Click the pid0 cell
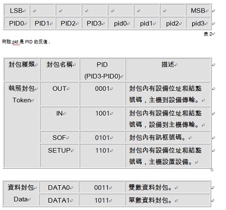The image size is (226, 210). coord(121,23)
